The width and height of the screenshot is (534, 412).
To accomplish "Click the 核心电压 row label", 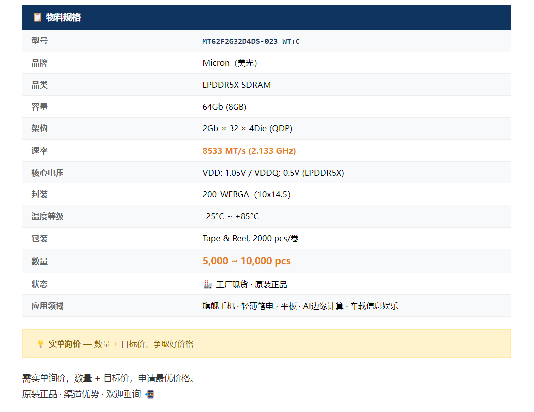I will click(x=47, y=173).
